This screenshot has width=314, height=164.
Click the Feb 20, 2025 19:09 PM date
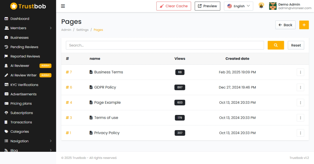tap(237, 72)
